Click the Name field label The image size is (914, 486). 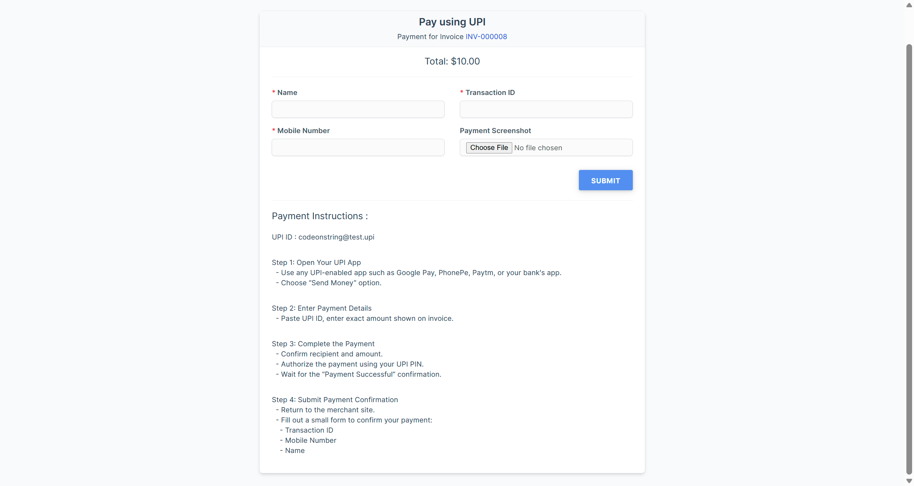[287, 92]
